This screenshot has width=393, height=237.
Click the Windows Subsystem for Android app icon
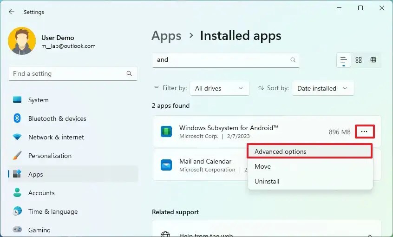pyautogui.click(x=166, y=132)
